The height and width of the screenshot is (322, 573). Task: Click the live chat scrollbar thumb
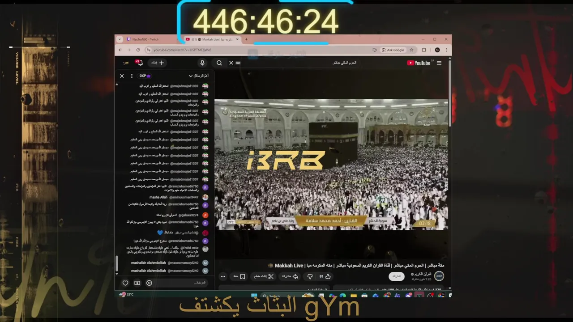pyautogui.click(x=117, y=263)
